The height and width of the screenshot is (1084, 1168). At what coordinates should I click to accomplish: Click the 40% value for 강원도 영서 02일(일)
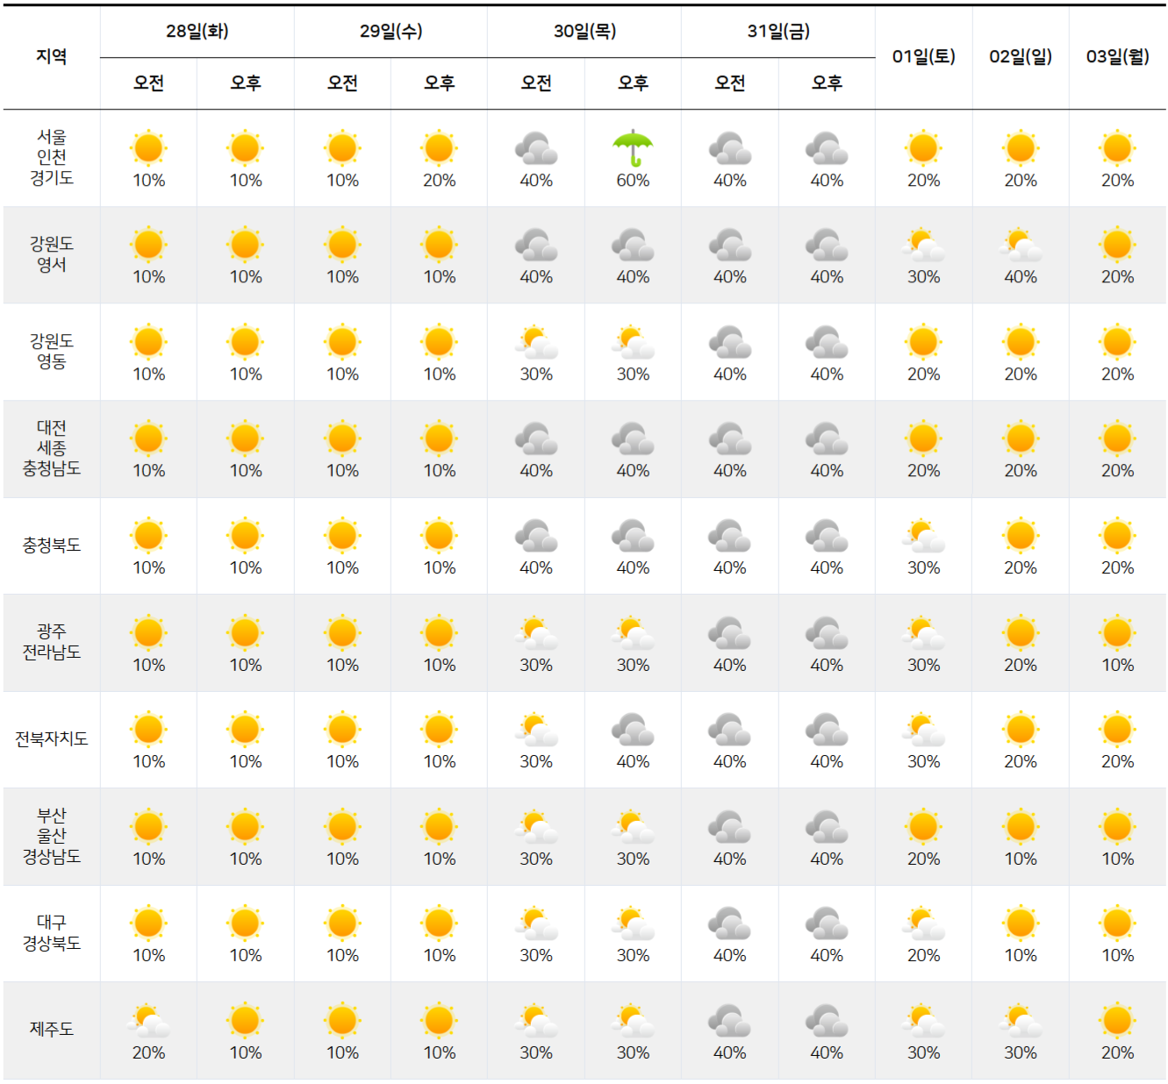coord(1021,277)
